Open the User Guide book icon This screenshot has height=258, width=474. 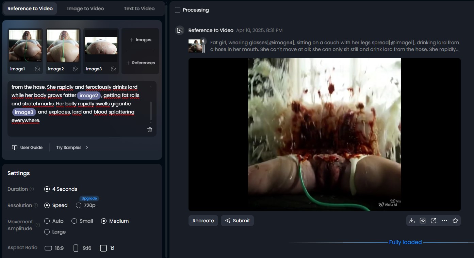pos(15,148)
